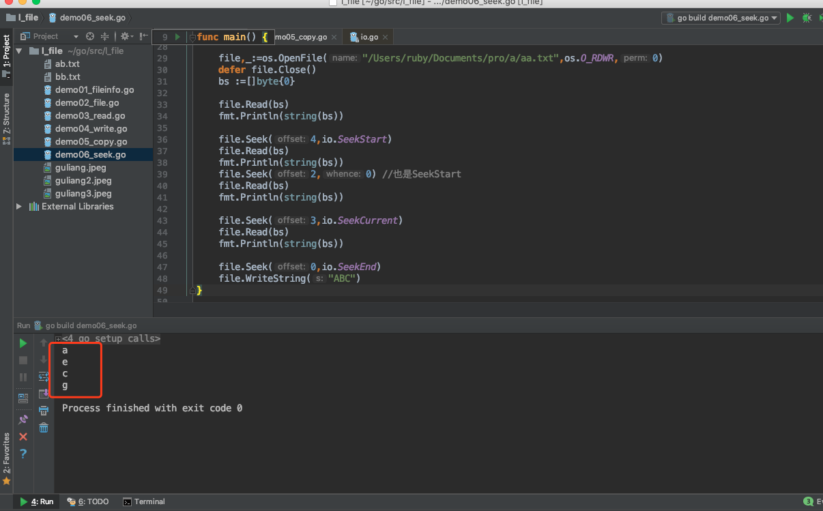The height and width of the screenshot is (511, 823).
Task: Start debugging with the green bug icon
Action: pyautogui.click(x=807, y=18)
